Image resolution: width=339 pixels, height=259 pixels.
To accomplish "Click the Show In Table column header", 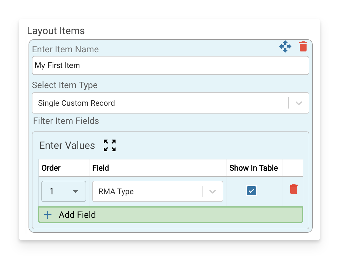I will (x=253, y=168).
